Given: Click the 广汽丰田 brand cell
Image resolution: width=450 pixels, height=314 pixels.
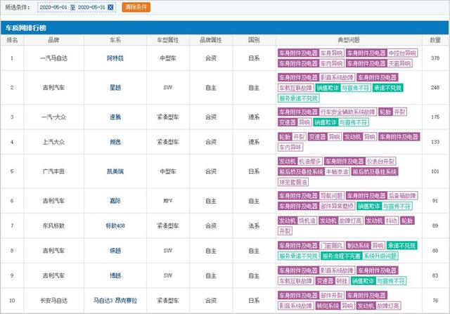Looking at the screenshot, I should tap(53, 171).
